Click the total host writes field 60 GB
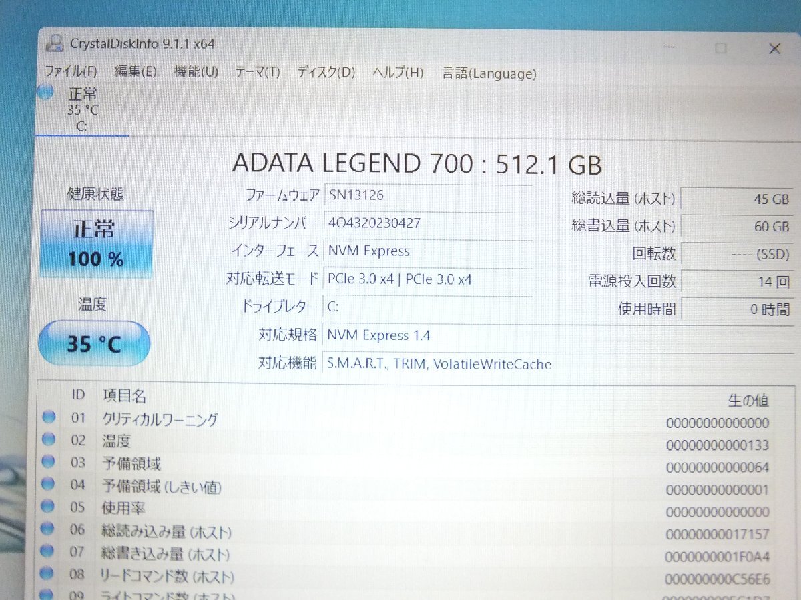The height and width of the screenshot is (600, 801). click(738, 226)
